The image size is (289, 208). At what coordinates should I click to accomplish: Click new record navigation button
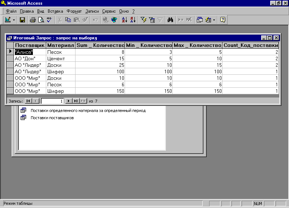pos(83,101)
